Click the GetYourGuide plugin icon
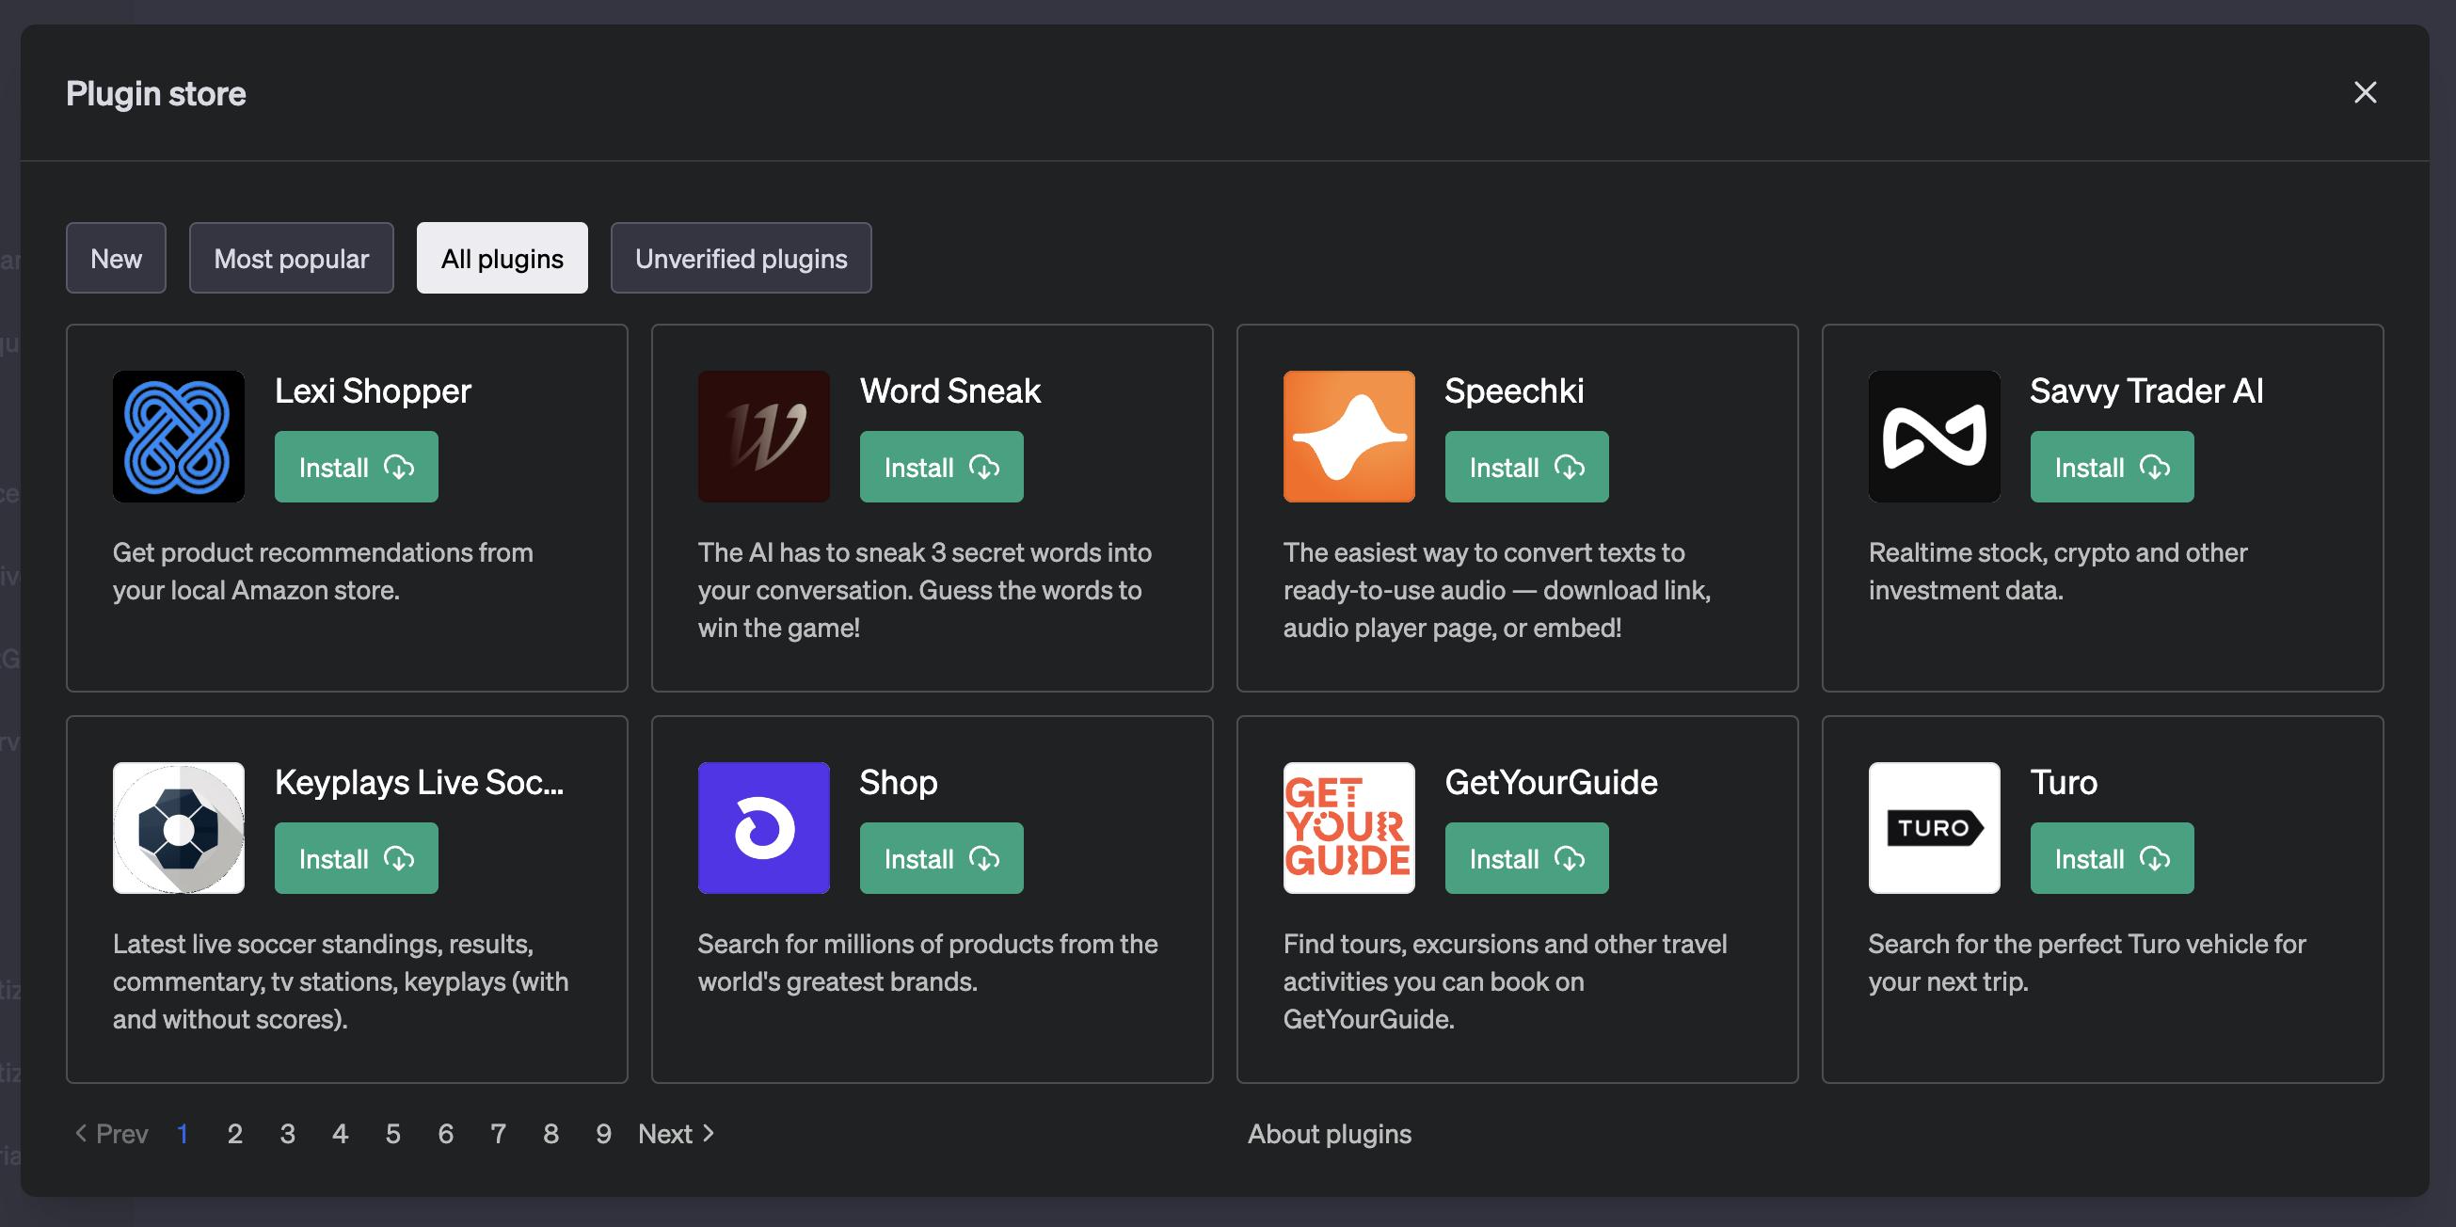Screen dimensions: 2456x1227 [x=1348, y=826]
